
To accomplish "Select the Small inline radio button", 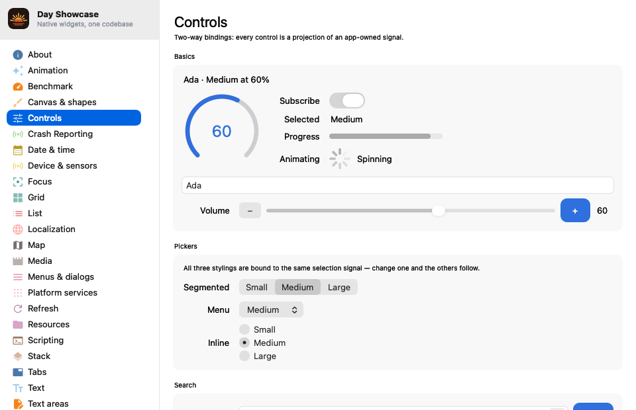I will (x=244, y=329).
